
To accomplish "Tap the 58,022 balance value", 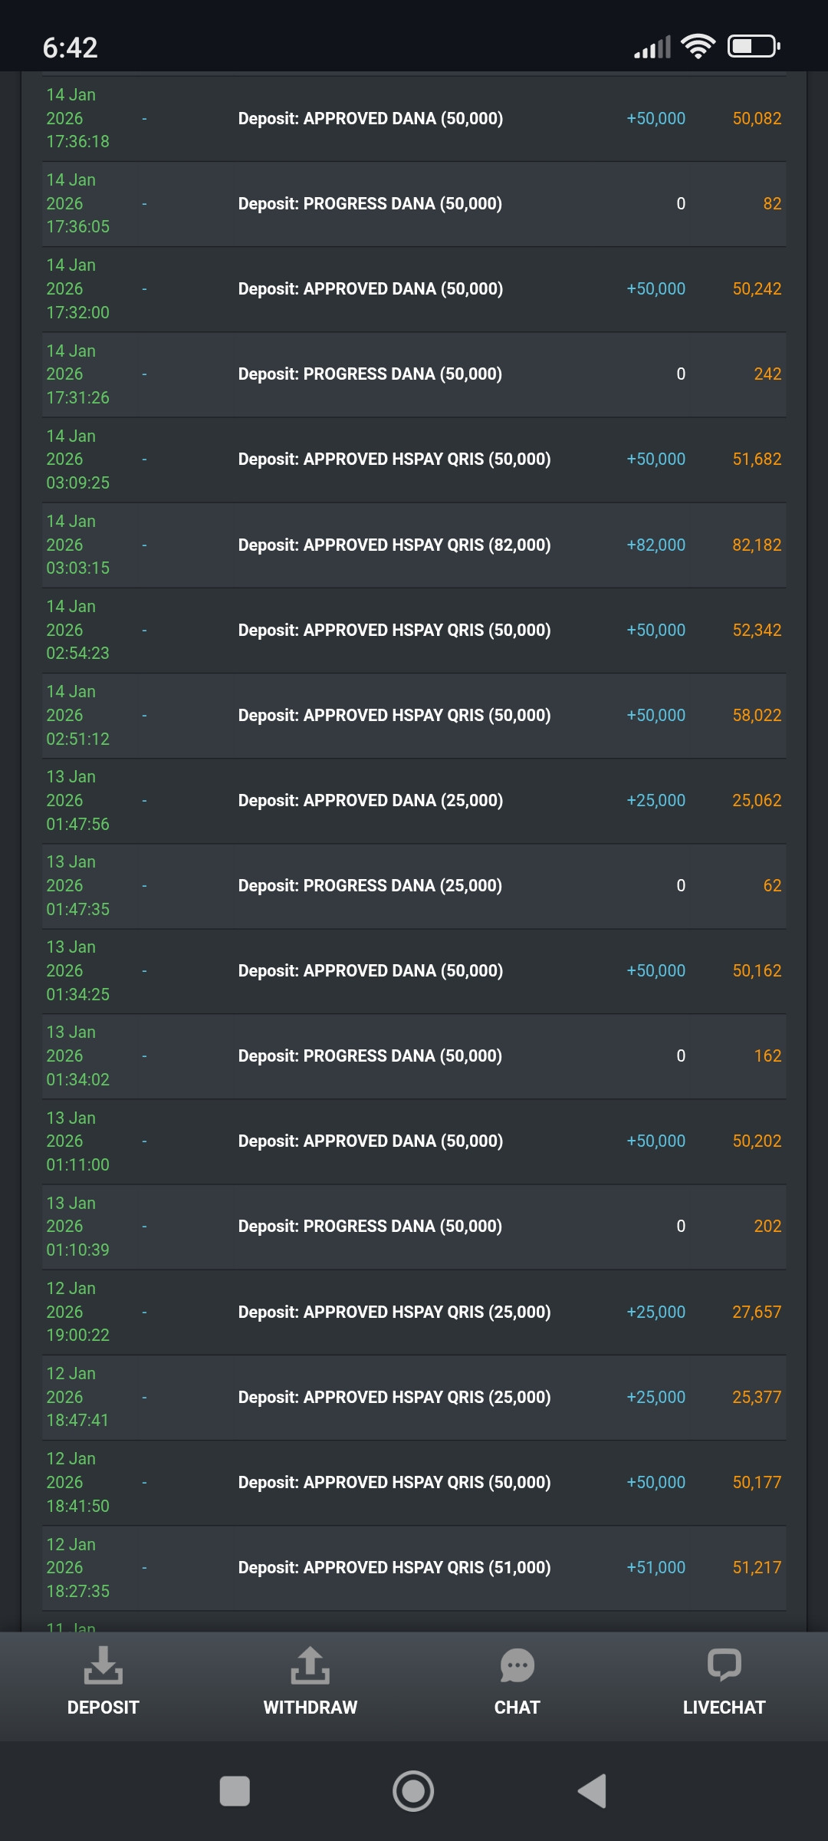I will pyautogui.click(x=757, y=716).
